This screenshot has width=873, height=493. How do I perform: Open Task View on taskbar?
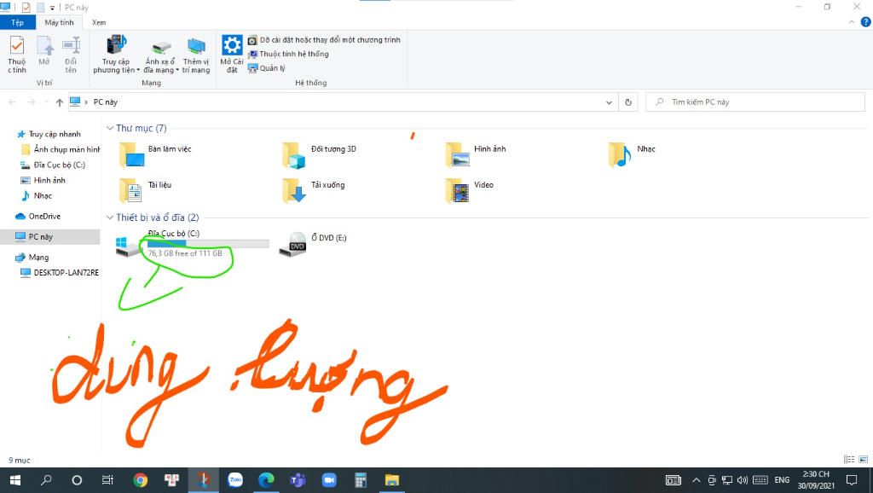[x=107, y=479]
